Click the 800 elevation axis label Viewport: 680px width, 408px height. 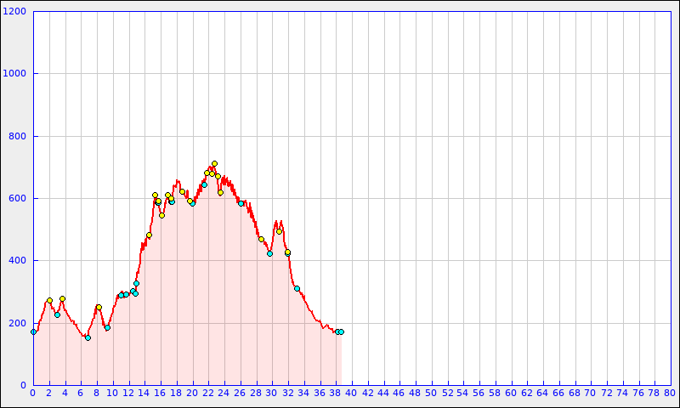pos(18,136)
